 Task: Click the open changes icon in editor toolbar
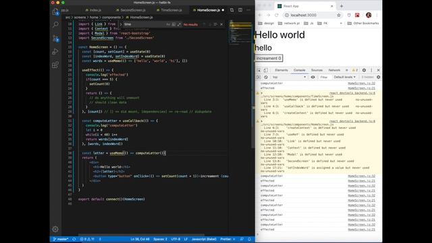232,10
